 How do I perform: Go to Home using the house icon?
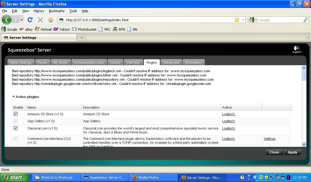click(50, 20)
